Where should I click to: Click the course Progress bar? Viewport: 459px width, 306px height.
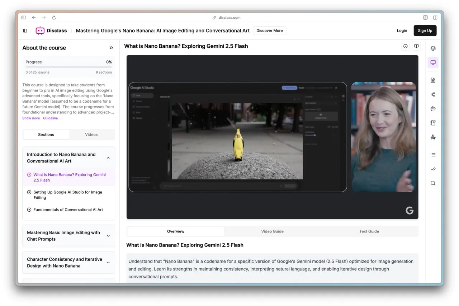(69, 67)
